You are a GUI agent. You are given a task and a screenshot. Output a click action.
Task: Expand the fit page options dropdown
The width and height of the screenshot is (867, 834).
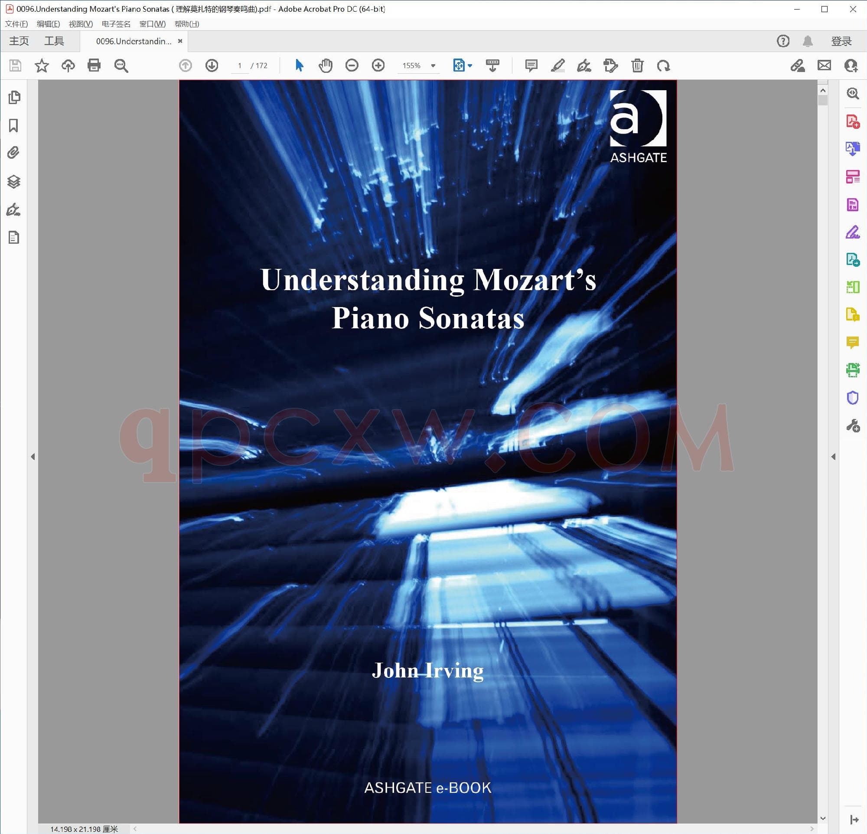click(470, 65)
